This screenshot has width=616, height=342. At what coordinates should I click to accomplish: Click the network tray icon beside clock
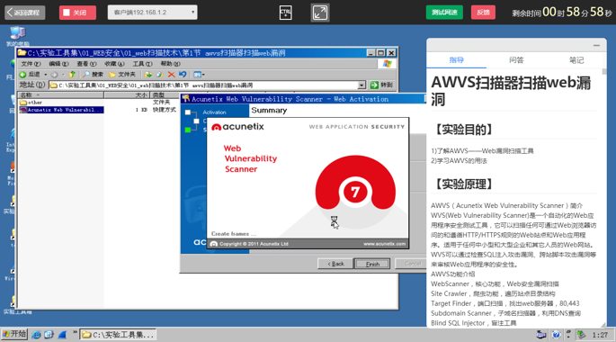[582, 335]
